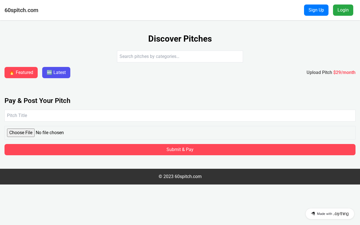Screen dimensions: 360x225
Task: Switch to pitches via the Latest label
Action: 60,73
